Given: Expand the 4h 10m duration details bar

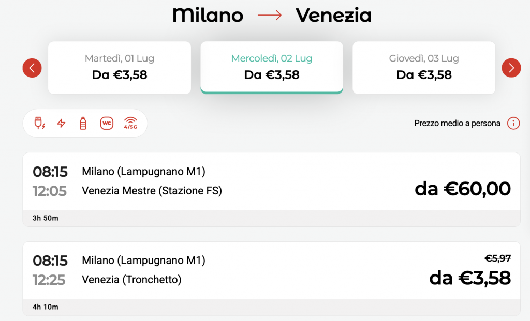Looking at the screenshot, I should coord(271,307).
